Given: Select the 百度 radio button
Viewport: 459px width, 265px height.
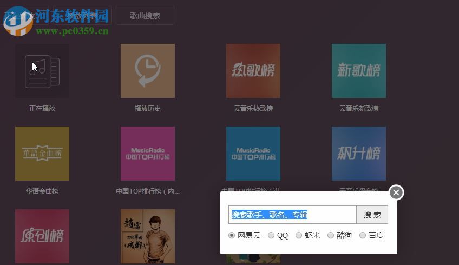Looking at the screenshot, I should [x=363, y=235].
